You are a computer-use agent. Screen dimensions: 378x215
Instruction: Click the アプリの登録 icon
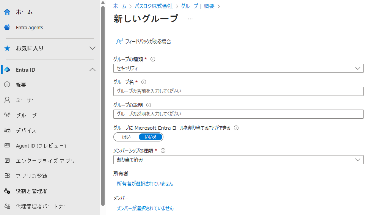7,176
